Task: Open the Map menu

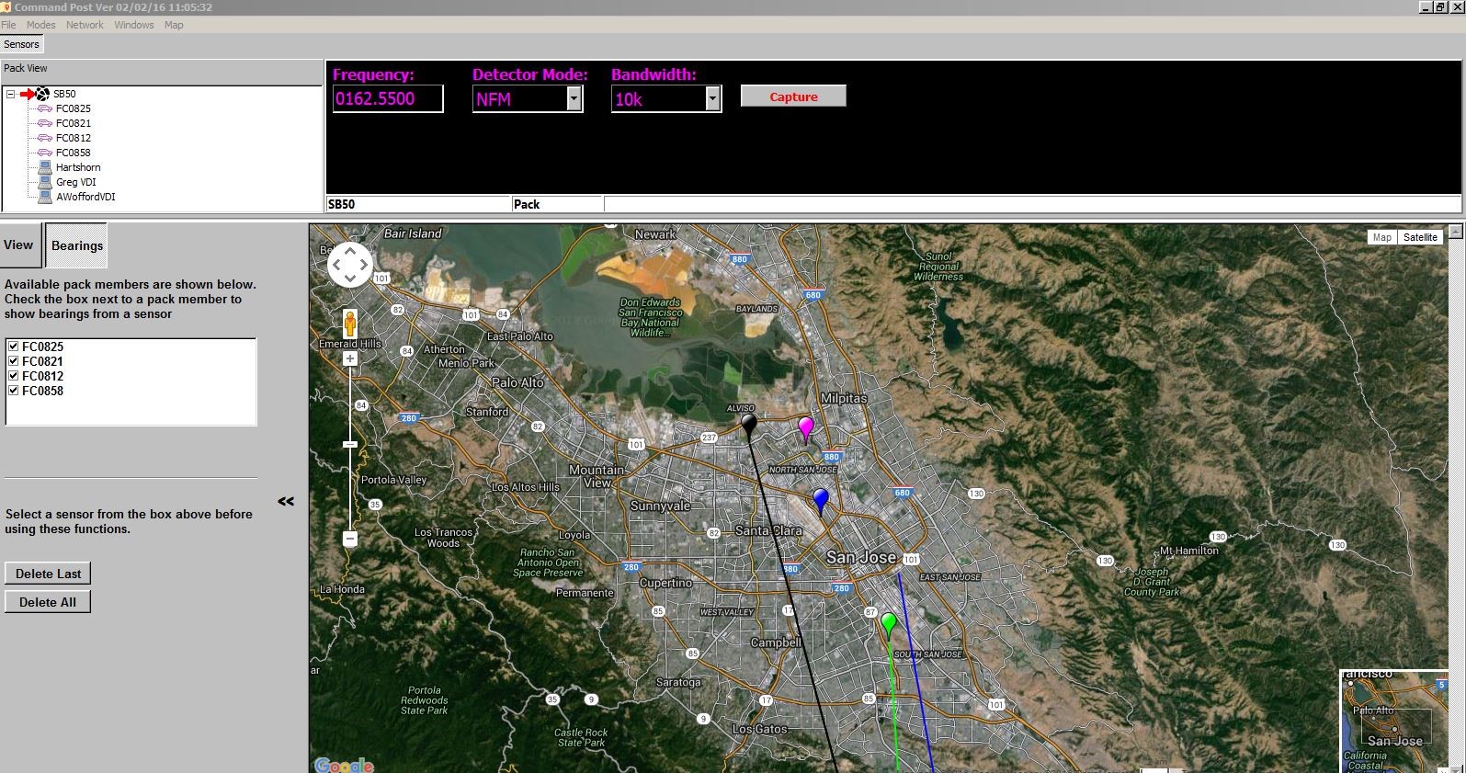Action: tap(174, 25)
